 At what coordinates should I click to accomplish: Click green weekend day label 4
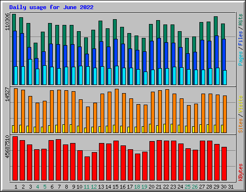(x=37, y=187)
